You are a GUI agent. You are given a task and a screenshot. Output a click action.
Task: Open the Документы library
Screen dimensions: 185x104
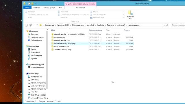tap(35, 53)
